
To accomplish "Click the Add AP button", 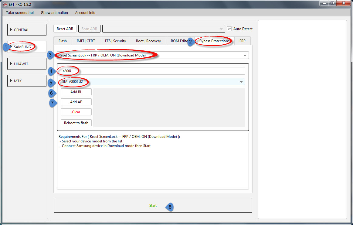I will pyautogui.click(x=76, y=102).
